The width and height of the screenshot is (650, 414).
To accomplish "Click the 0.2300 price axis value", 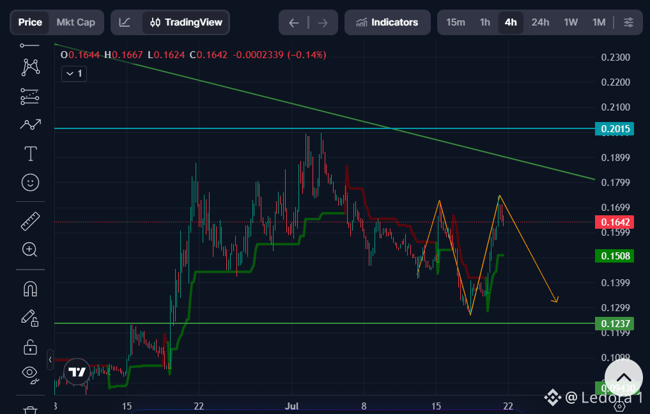I will point(615,57).
